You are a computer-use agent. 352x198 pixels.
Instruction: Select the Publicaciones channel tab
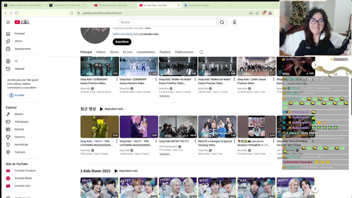184,52
